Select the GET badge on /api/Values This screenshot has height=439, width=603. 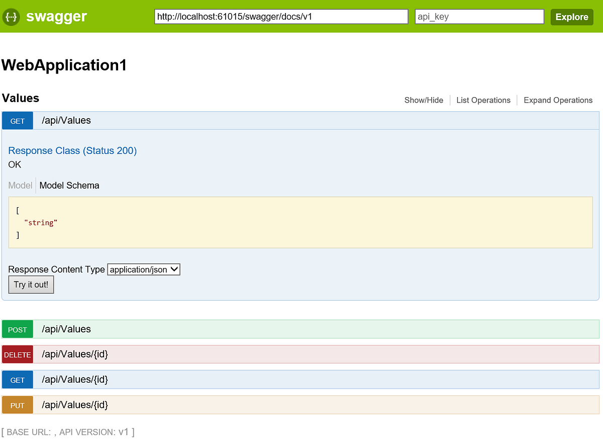coord(17,121)
